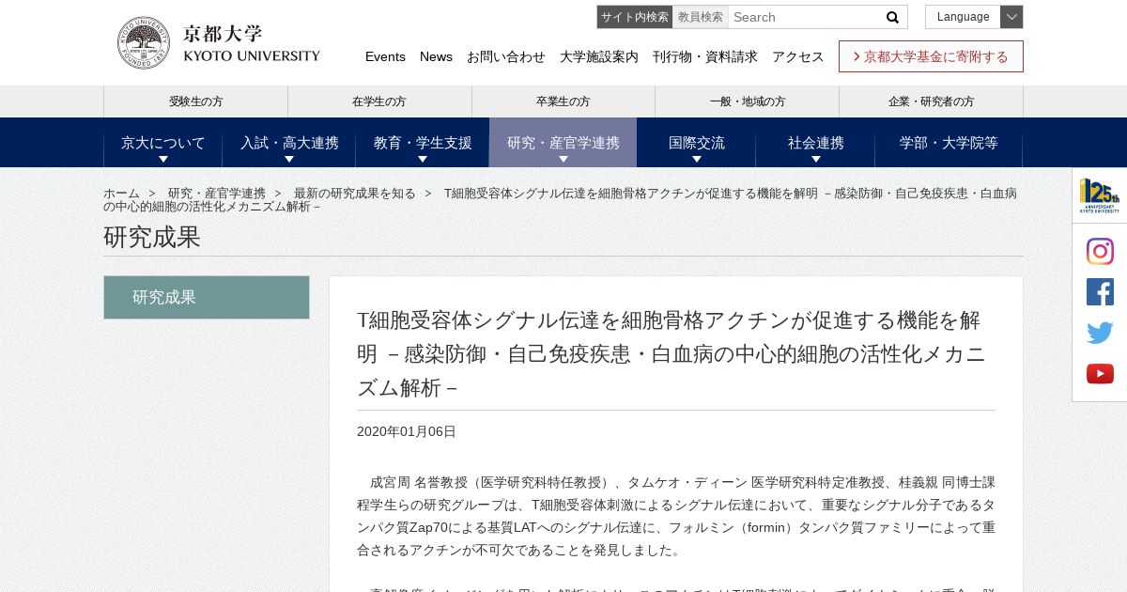Open the News page
1127x592 pixels.
pyautogui.click(x=436, y=56)
